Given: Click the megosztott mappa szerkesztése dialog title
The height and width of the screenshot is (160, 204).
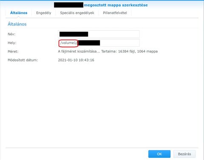Looking at the screenshot, I should click(116, 5).
